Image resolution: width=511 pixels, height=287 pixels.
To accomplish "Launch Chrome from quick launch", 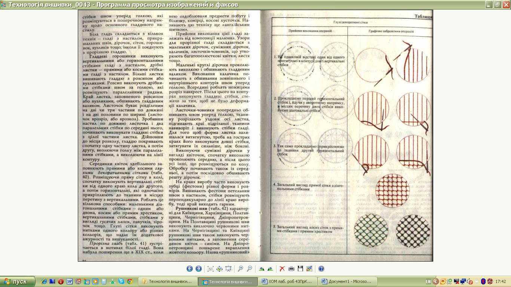I will pos(130,281).
